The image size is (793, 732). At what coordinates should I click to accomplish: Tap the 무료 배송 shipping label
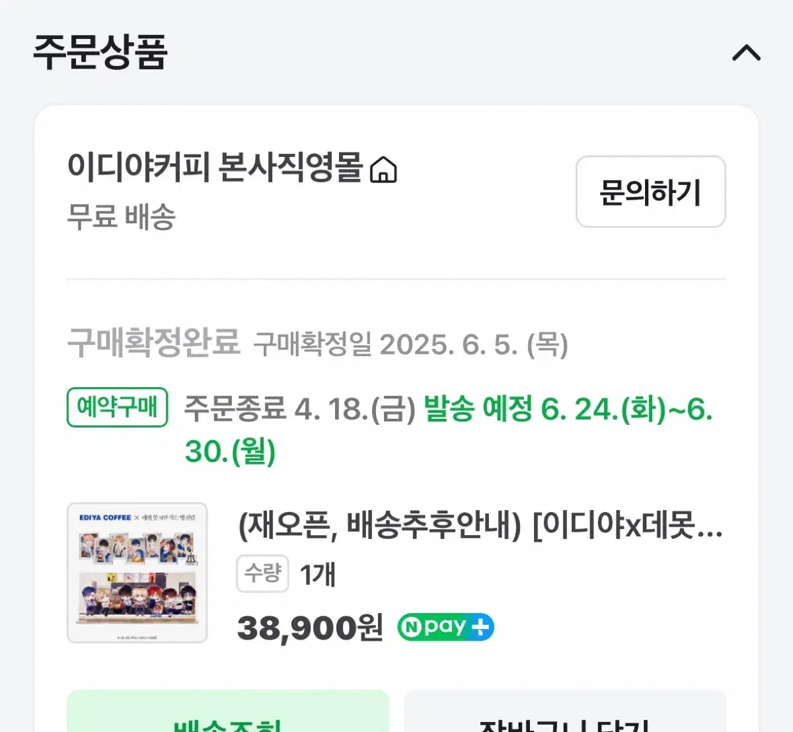[x=122, y=217]
